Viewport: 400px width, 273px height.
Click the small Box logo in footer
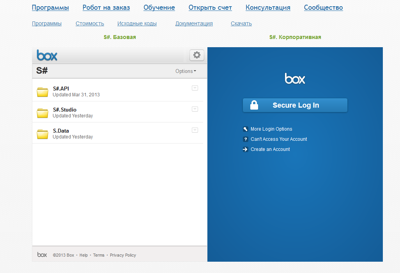[42, 255]
